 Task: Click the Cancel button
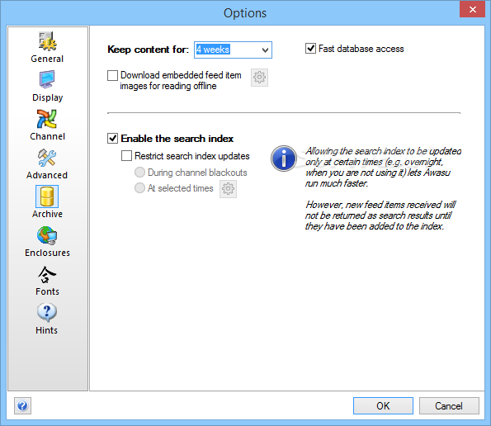click(449, 406)
